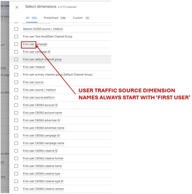Select the All dimensions tab
192x194 pixels.
click(28, 18)
